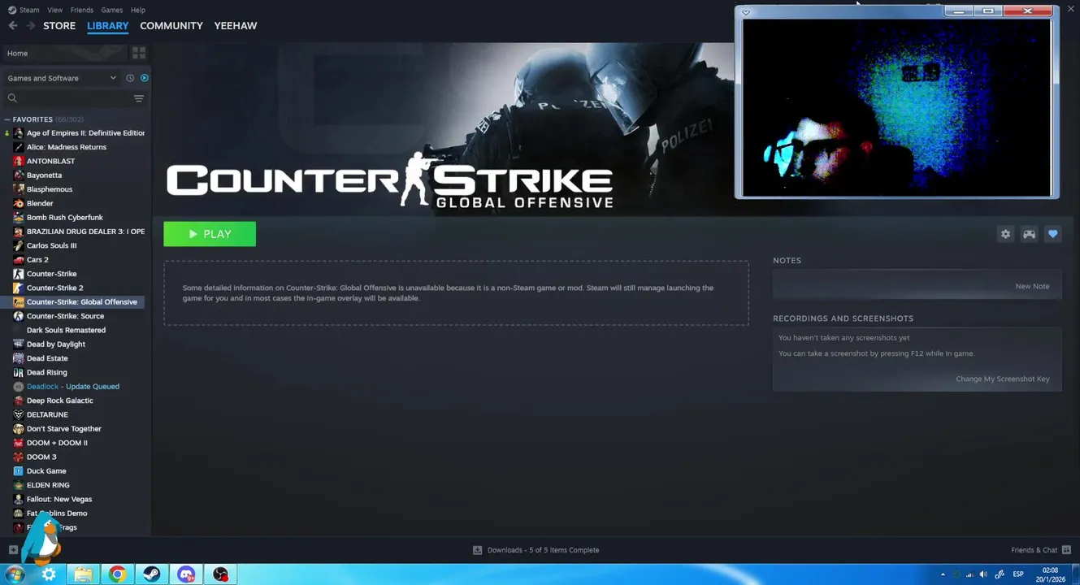The image size is (1080, 585).
Task: Collapse the FAVORITES category
Action: point(7,119)
